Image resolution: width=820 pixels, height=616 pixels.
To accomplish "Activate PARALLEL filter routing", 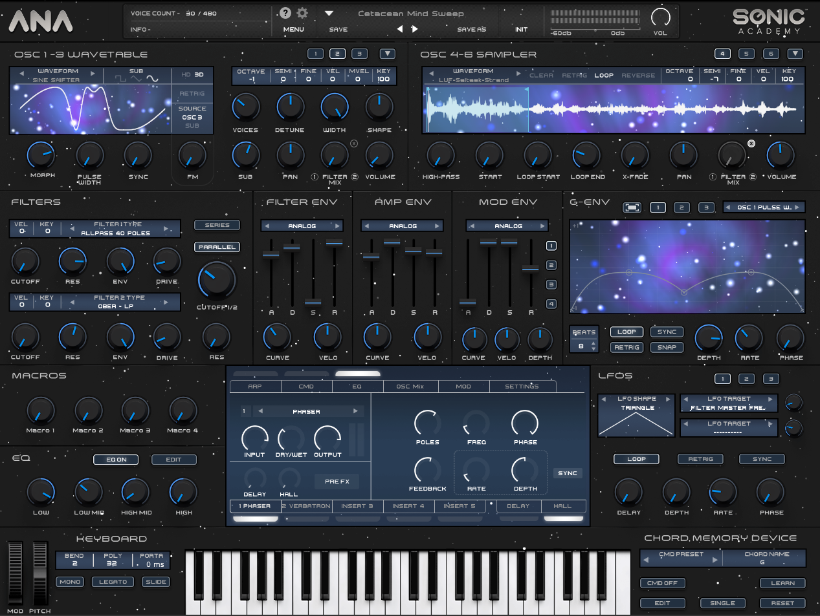I will [217, 247].
